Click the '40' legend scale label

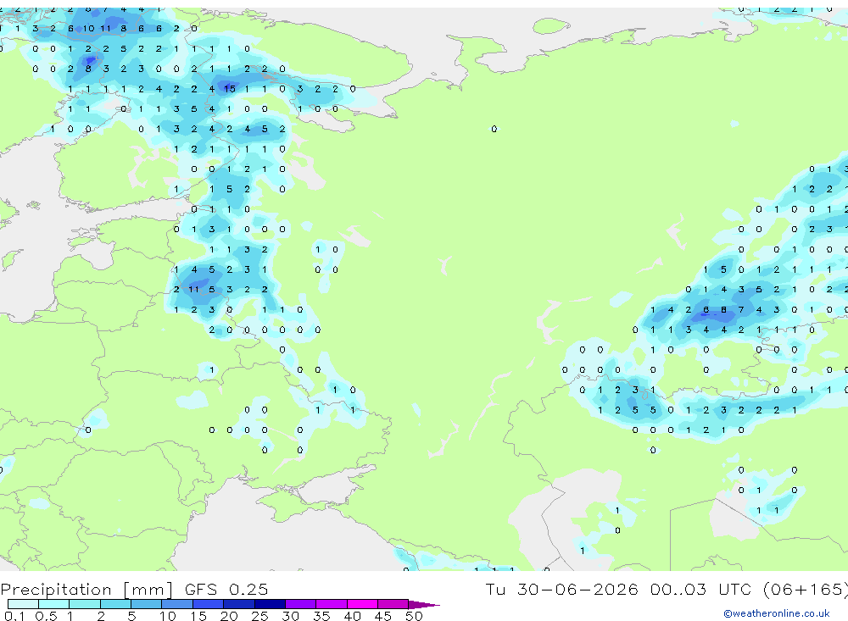[x=352, y=616]
